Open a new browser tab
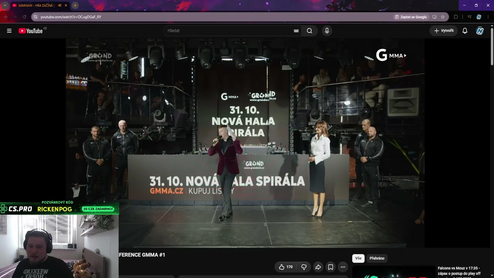This screenshot has width=494, height=278. 75,5
